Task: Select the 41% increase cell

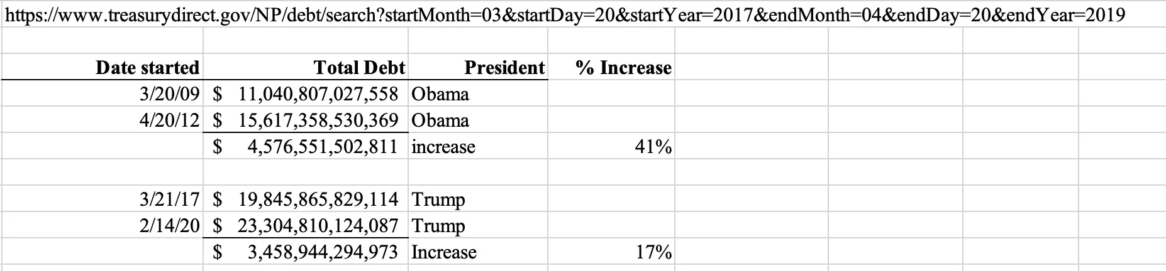Action: tap(653, 147)
